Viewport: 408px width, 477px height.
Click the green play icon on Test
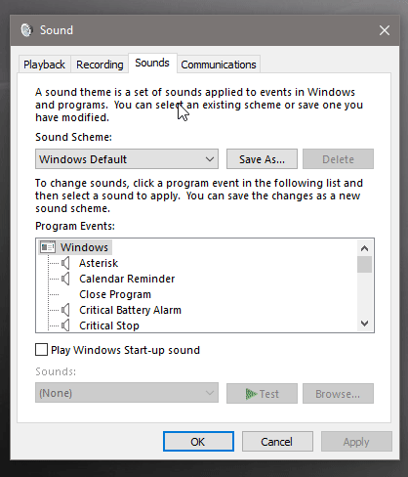(251, 394)
